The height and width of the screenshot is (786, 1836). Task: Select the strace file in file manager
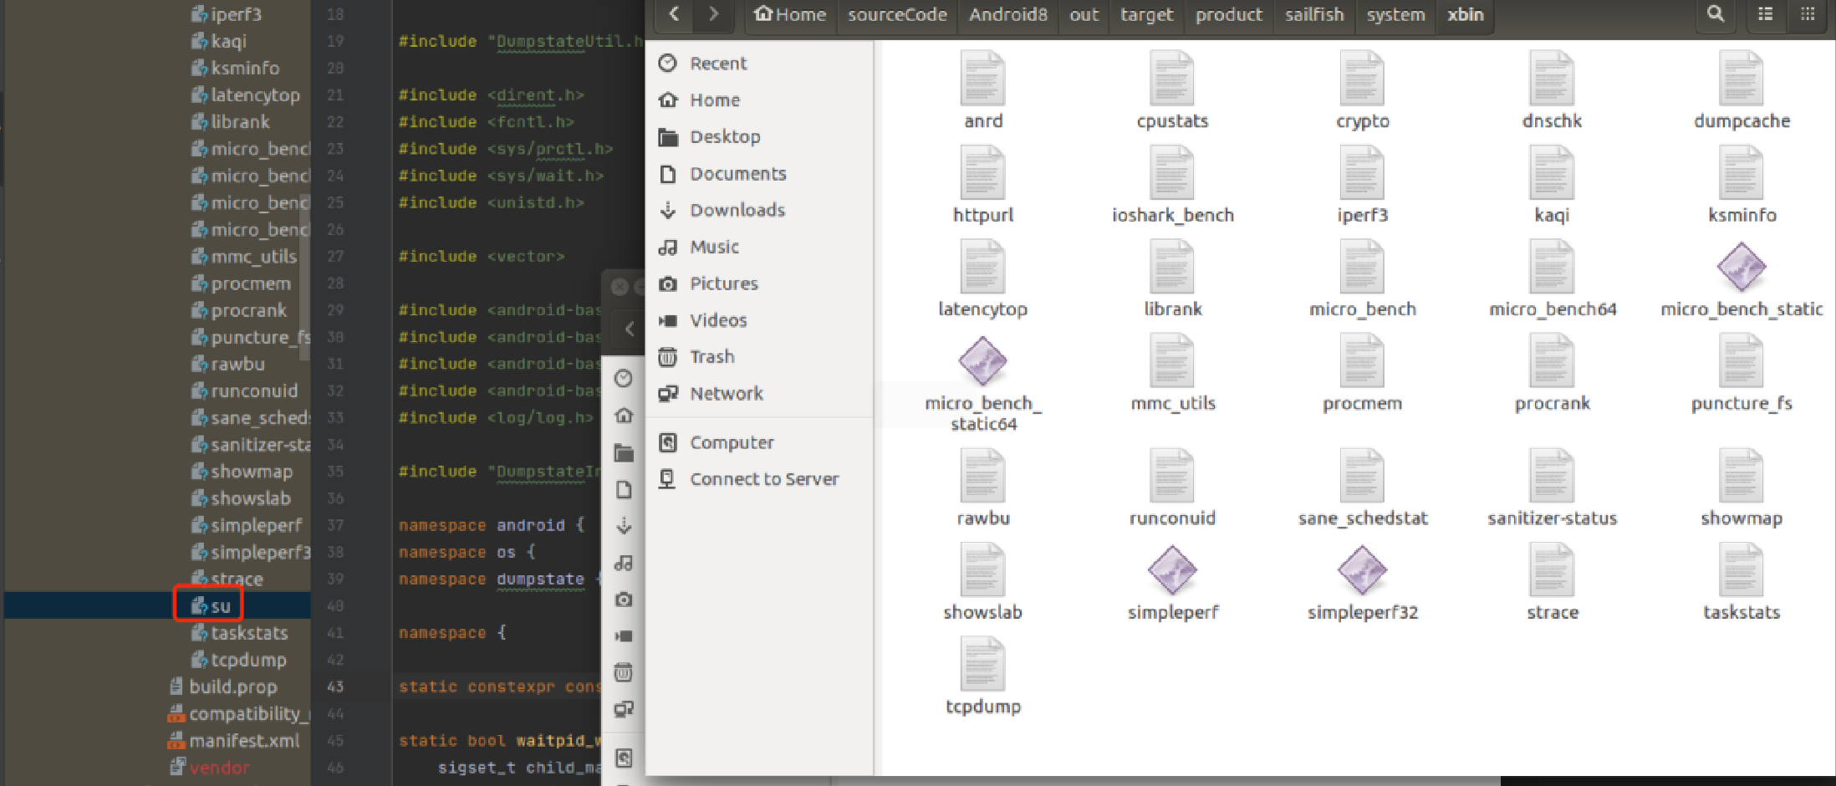click(x=1552, y=581)
